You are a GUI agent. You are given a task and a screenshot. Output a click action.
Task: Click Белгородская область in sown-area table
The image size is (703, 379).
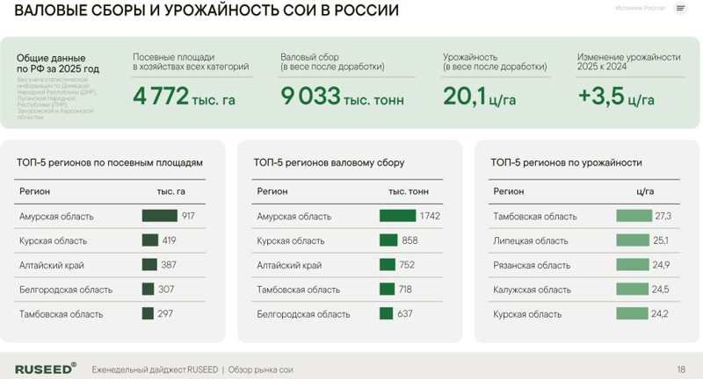[x=66, y=290]
